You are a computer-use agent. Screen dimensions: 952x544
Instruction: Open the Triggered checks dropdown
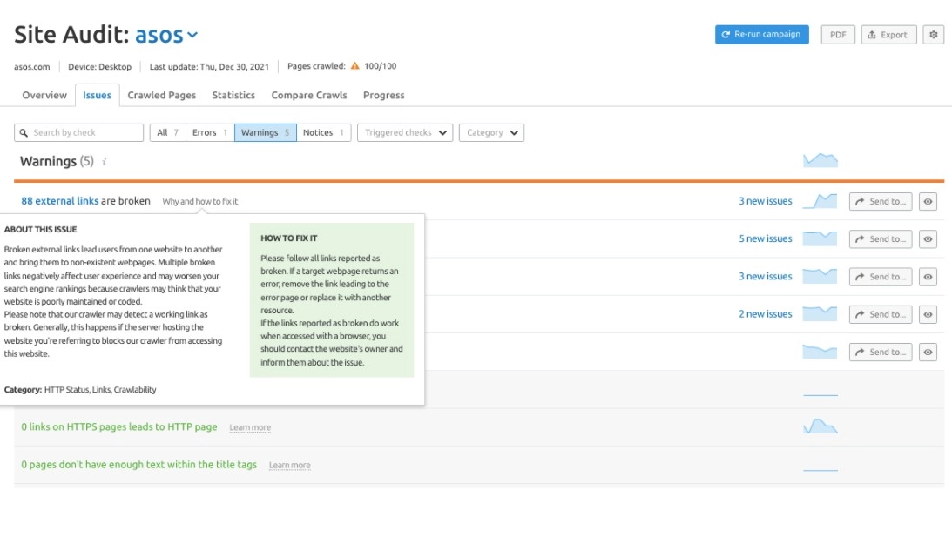(404, 132)
